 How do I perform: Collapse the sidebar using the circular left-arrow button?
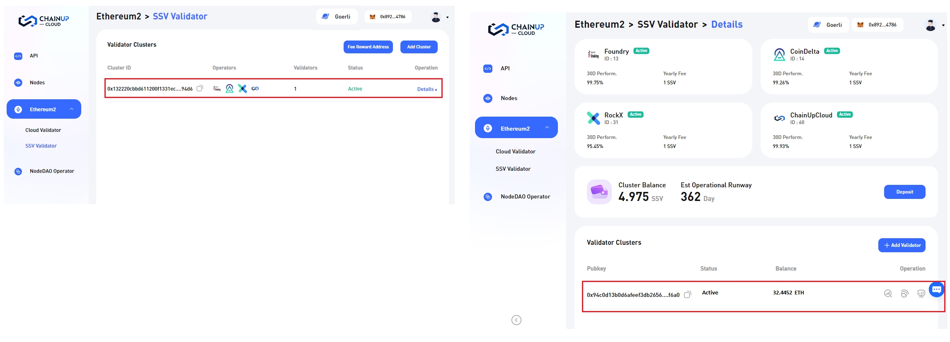tap(516, 320)
